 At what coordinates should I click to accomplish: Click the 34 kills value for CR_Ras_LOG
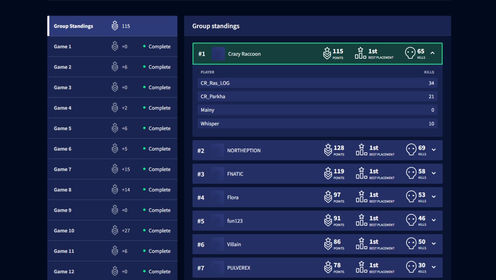tap(431, 83)
